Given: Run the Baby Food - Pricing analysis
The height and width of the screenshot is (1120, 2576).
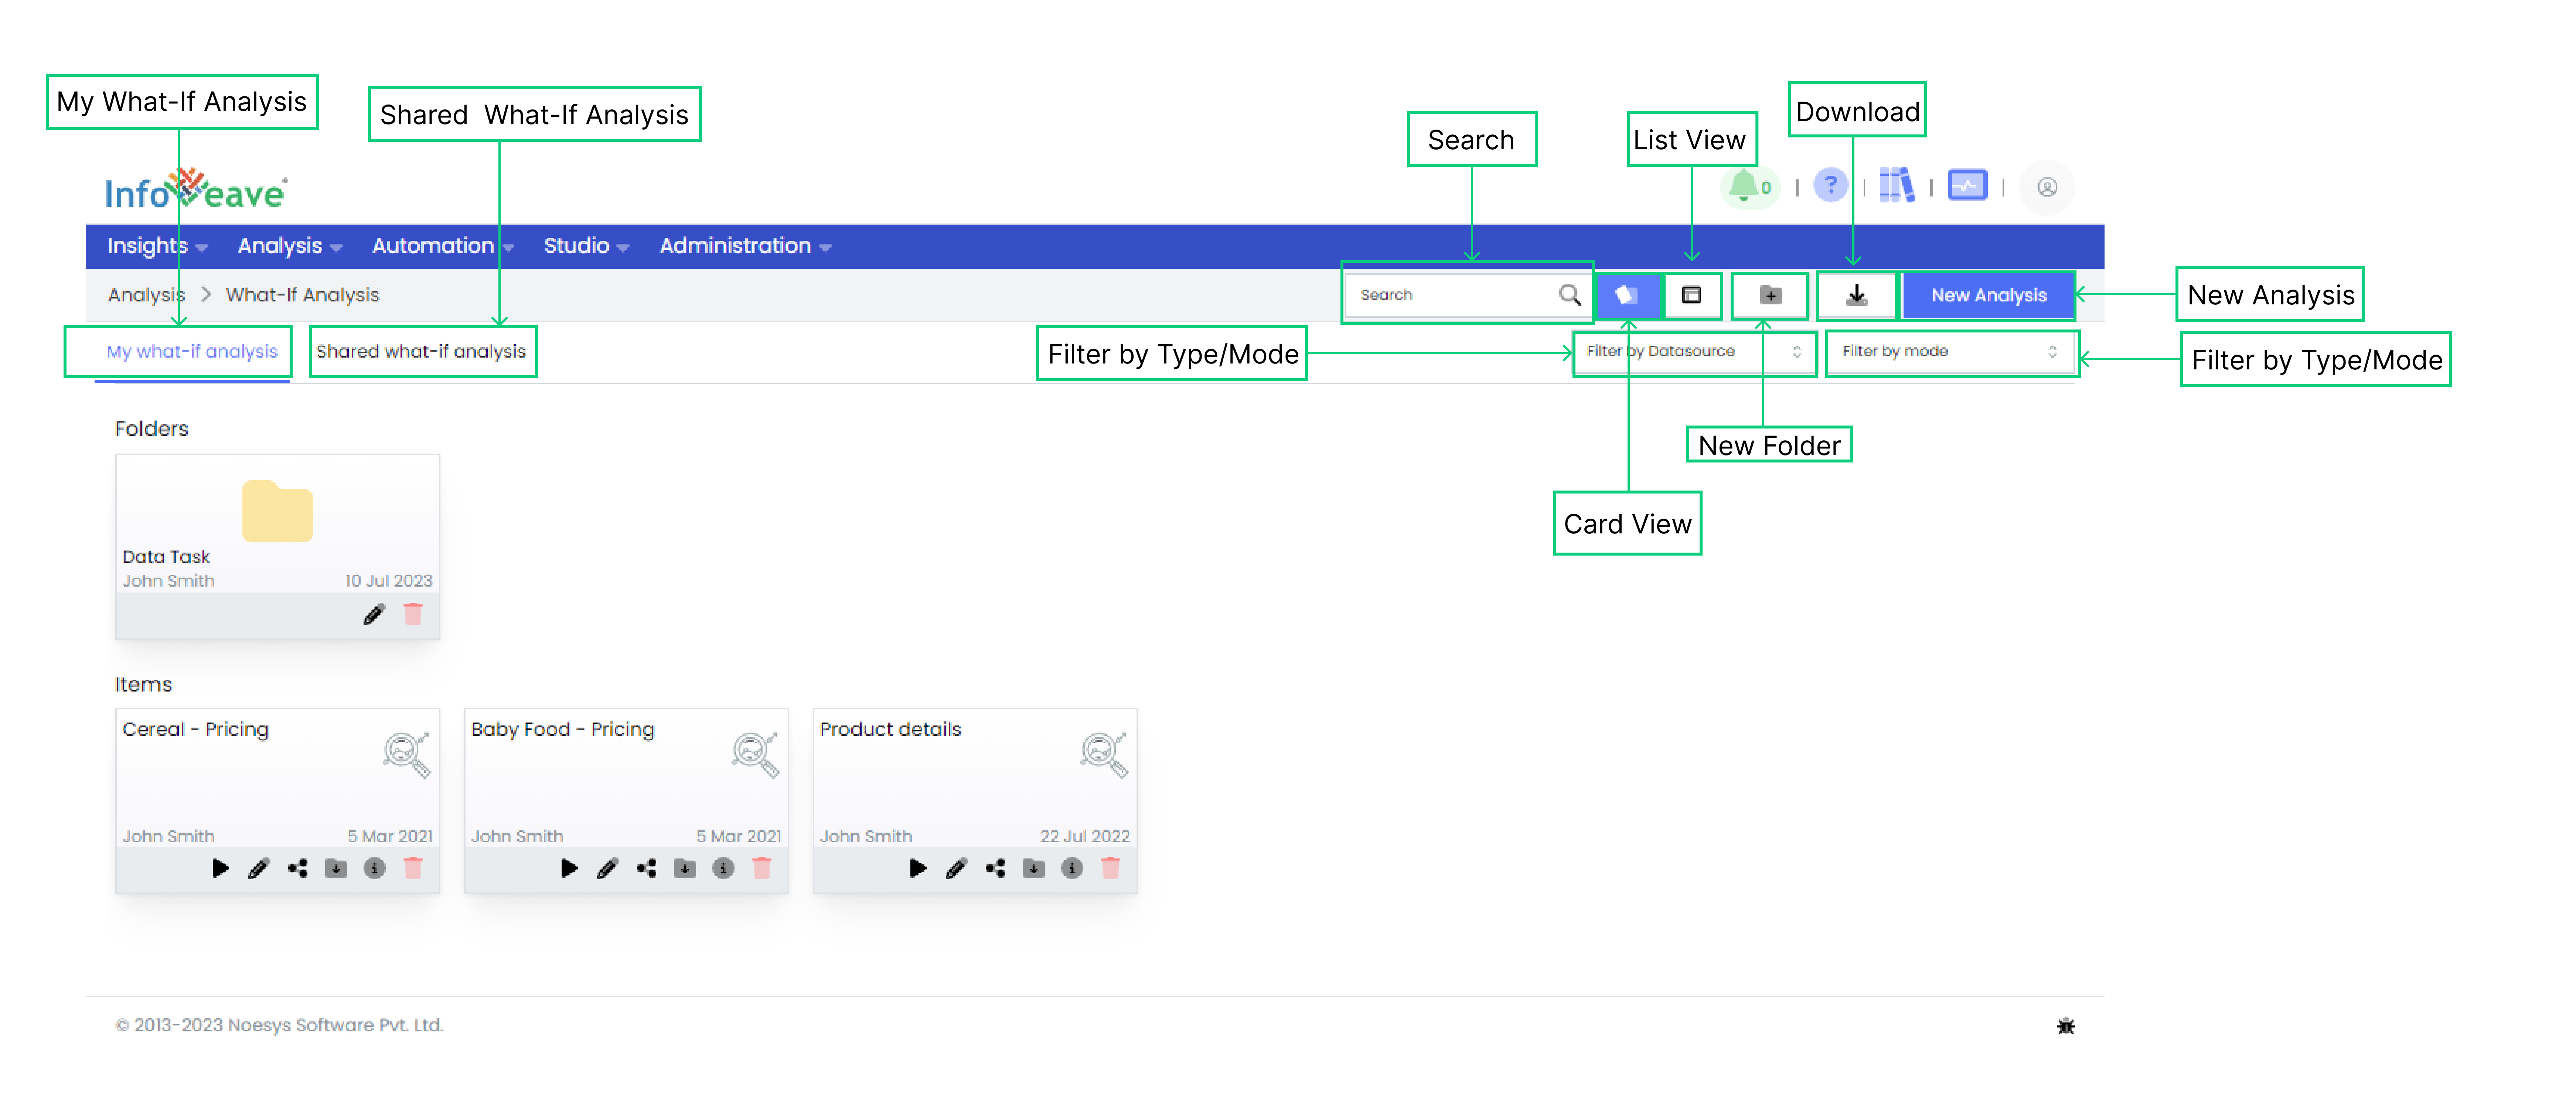Looking at the screenshot, I should 569,868.
